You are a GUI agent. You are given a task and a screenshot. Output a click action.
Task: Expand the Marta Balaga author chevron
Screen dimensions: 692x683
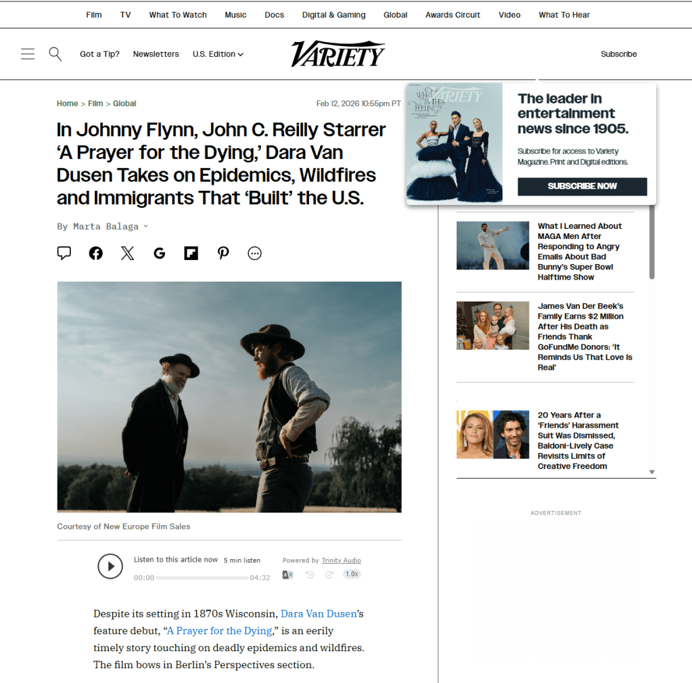coord(146,226)
